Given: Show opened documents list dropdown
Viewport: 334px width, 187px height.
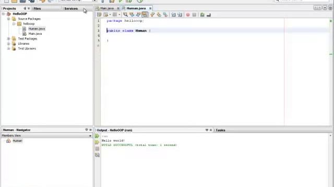Looking at the screenshot, I should 325,8.
